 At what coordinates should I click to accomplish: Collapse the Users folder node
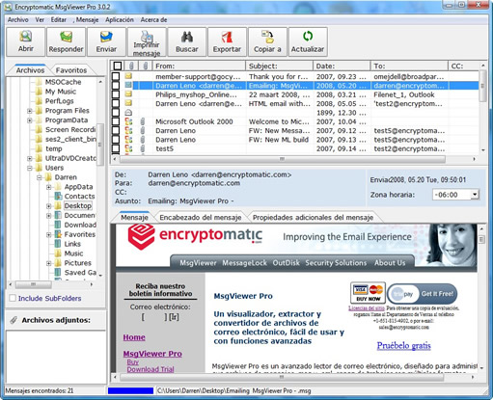tap(30, 168)
